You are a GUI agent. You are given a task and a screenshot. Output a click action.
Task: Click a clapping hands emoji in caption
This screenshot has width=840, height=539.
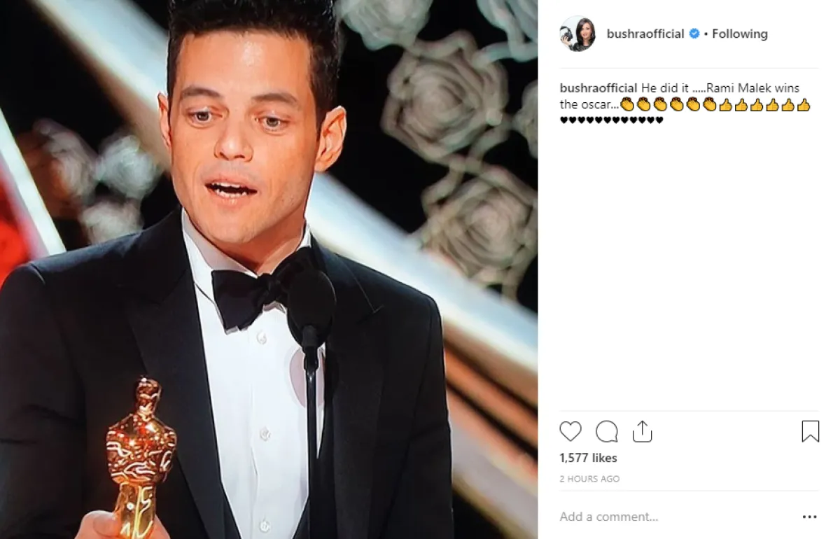click(626, 105)
